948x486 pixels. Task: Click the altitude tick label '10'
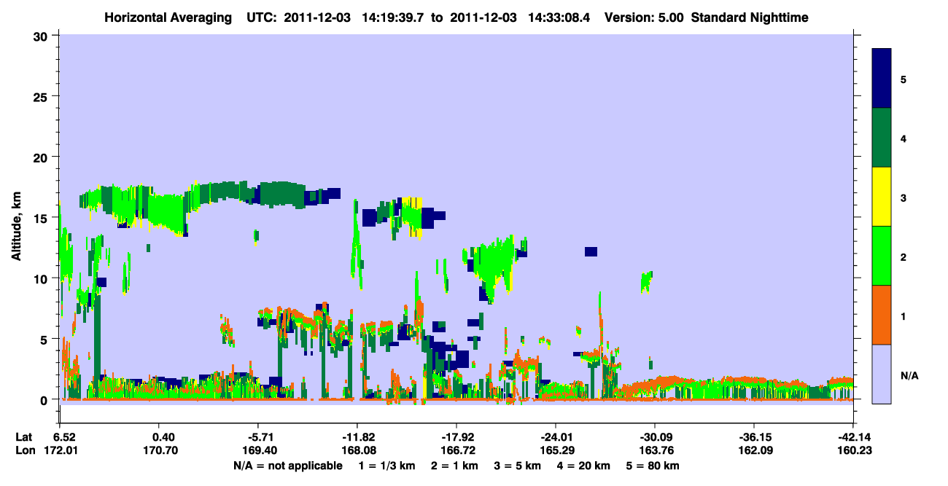pyautogui.click(x=41, y=278)
